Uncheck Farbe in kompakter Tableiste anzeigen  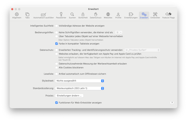coord(57,44)
